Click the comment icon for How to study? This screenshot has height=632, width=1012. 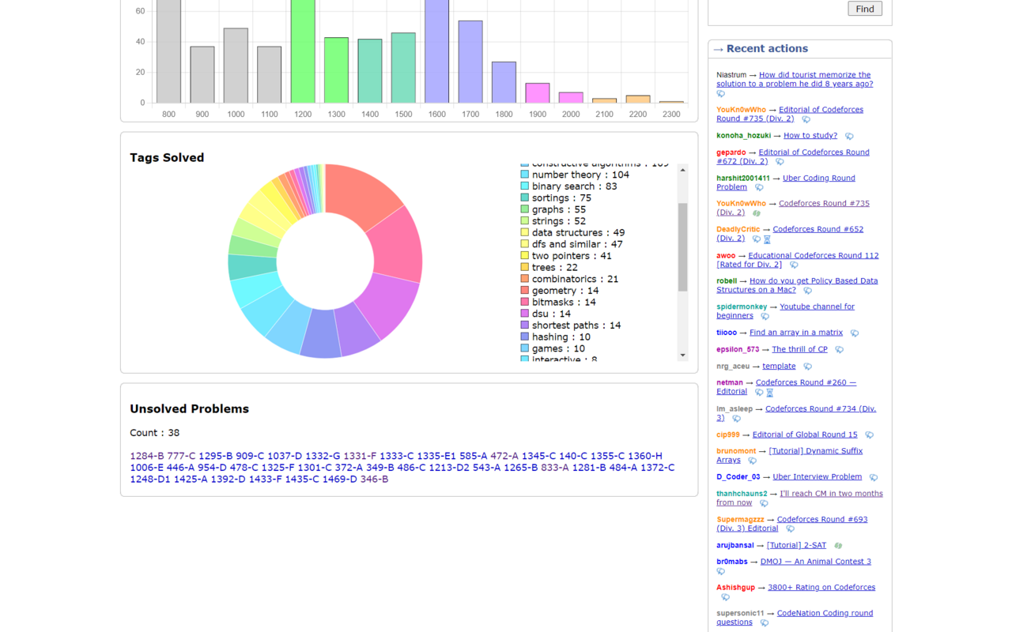848,136
